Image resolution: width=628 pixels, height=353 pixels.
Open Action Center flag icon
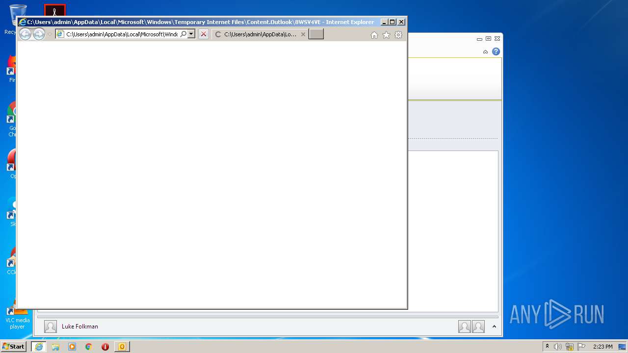[x=581, y=347]
